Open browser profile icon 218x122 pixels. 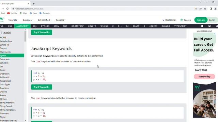(215, 9)
